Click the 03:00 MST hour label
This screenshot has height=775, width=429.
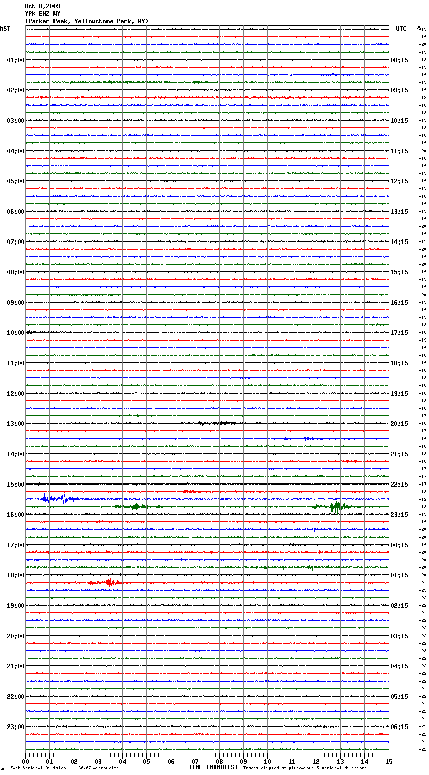click(x=16, y=121)
